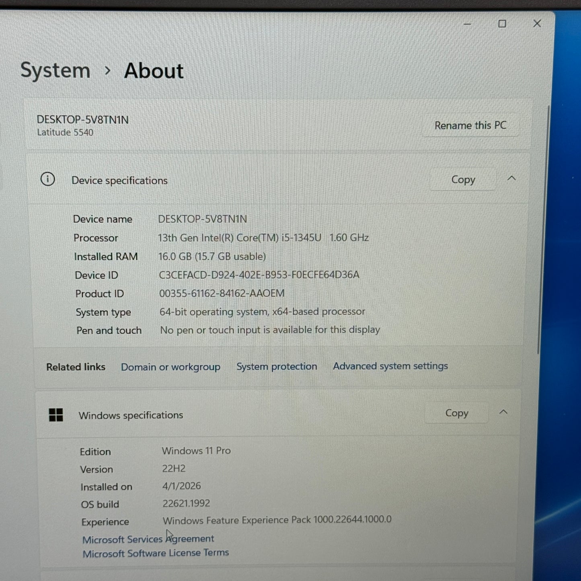Click the Rename this PC button
581x581 pixels.
[470, 125]
